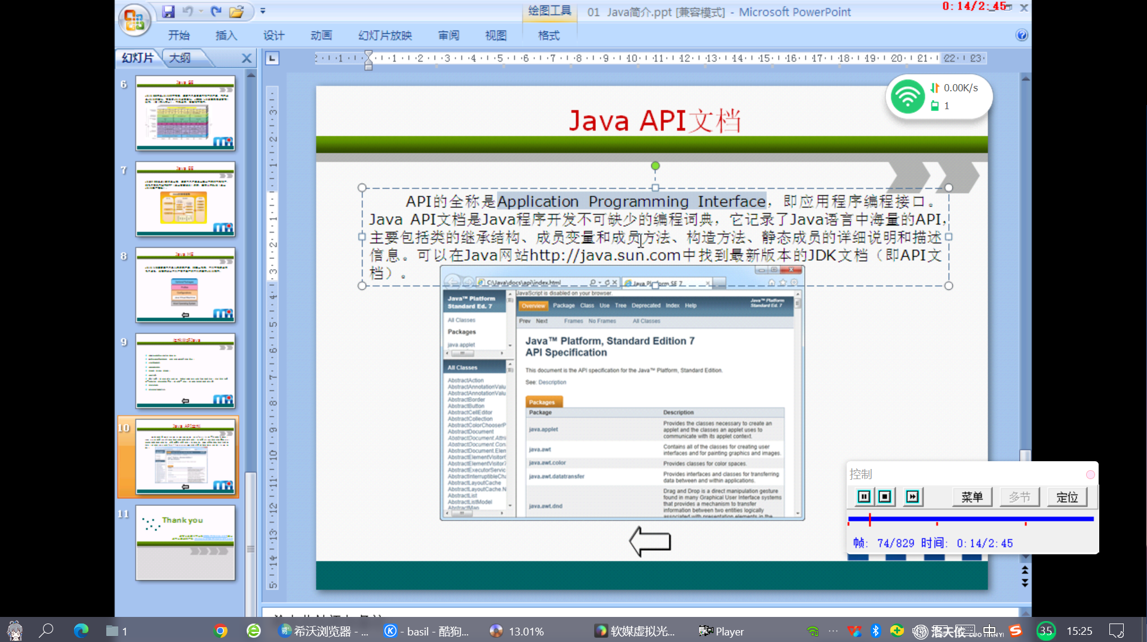Select slide 9 thumbnail
Image resolution: width=1147 pixels, height=642 pixels.
[185, 371]
